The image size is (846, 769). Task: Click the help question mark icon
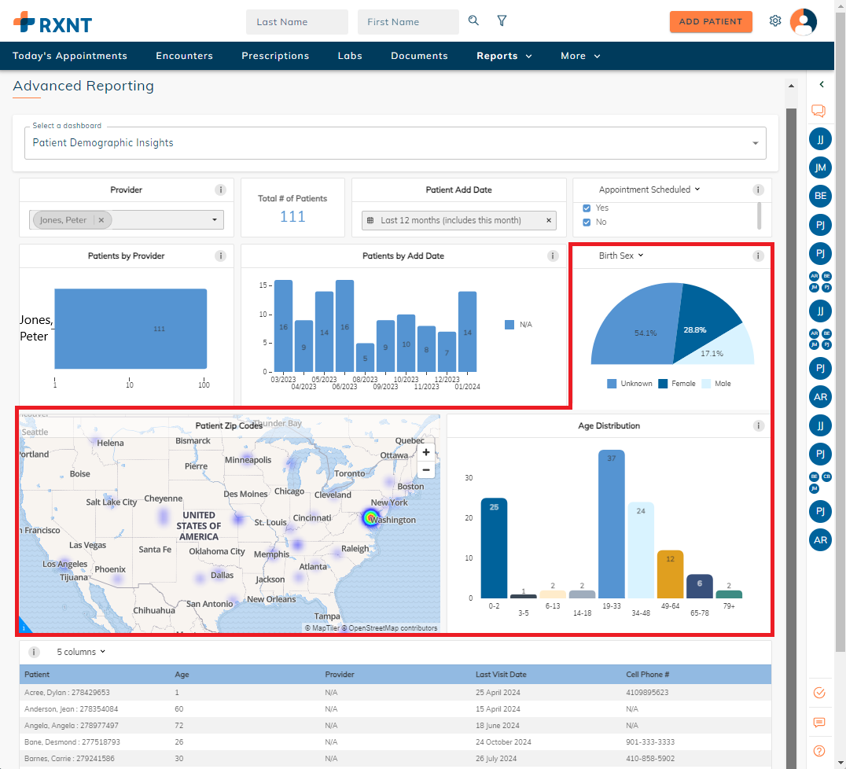(819, 751)
